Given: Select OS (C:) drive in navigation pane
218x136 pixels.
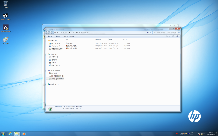Looking at the screenshot, I should click(x=54, y=73).
